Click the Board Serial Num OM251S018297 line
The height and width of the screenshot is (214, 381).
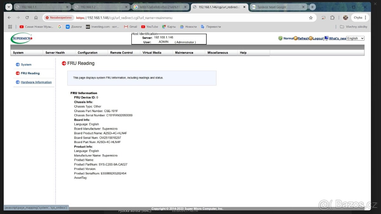(97, 138)
